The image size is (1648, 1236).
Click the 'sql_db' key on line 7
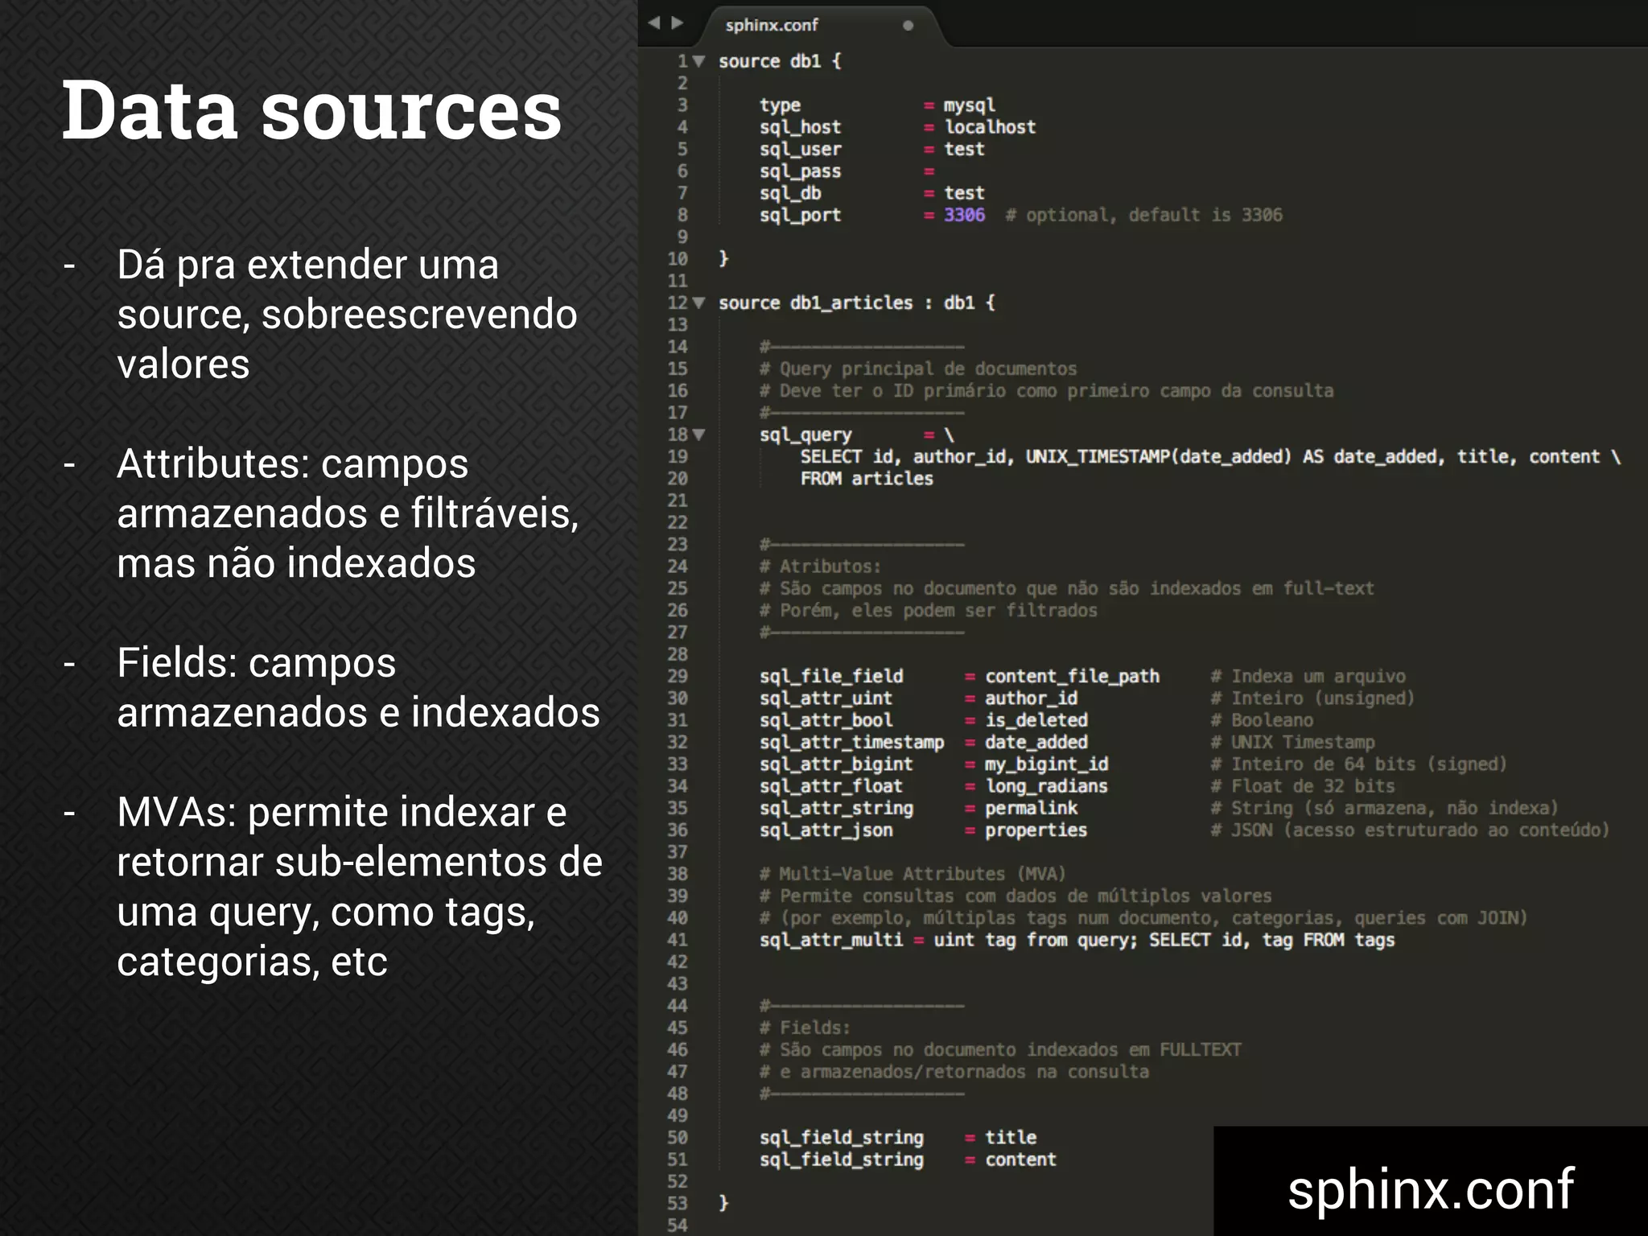click(790, 193)
